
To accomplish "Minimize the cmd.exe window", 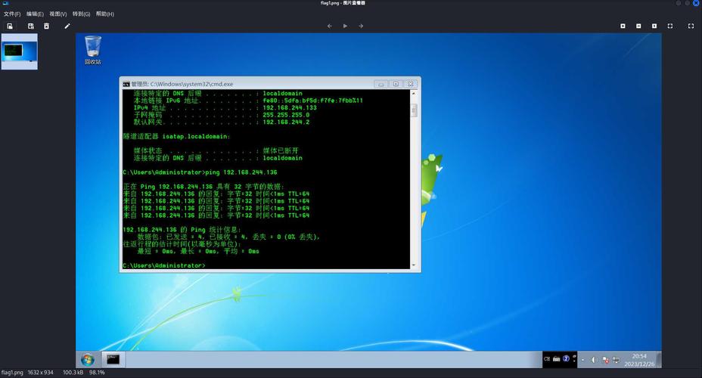I will pos(381,84).
